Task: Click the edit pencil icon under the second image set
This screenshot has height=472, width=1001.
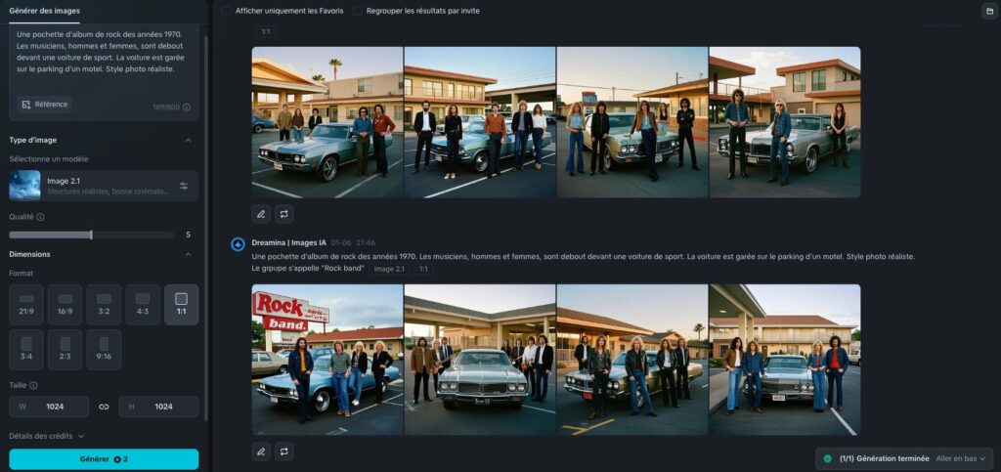Action: pos(260,451)
